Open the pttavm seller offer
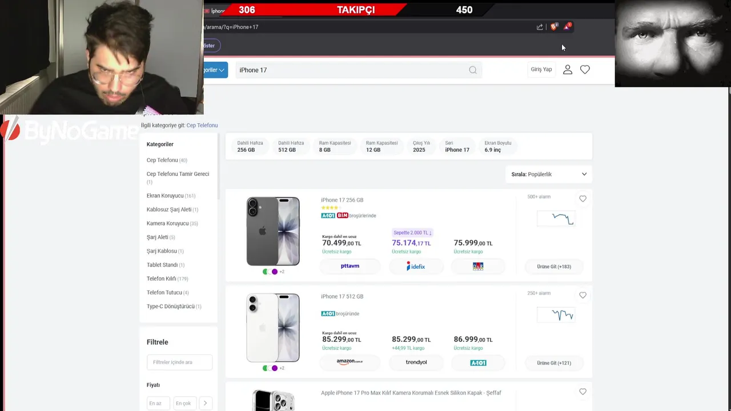 click(x=350, y=266)
